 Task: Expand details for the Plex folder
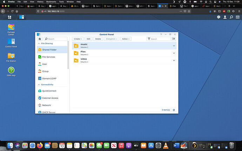coord(174,53)
